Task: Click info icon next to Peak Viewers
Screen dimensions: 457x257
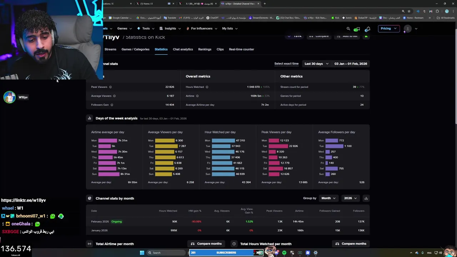Action: [110, 87]
